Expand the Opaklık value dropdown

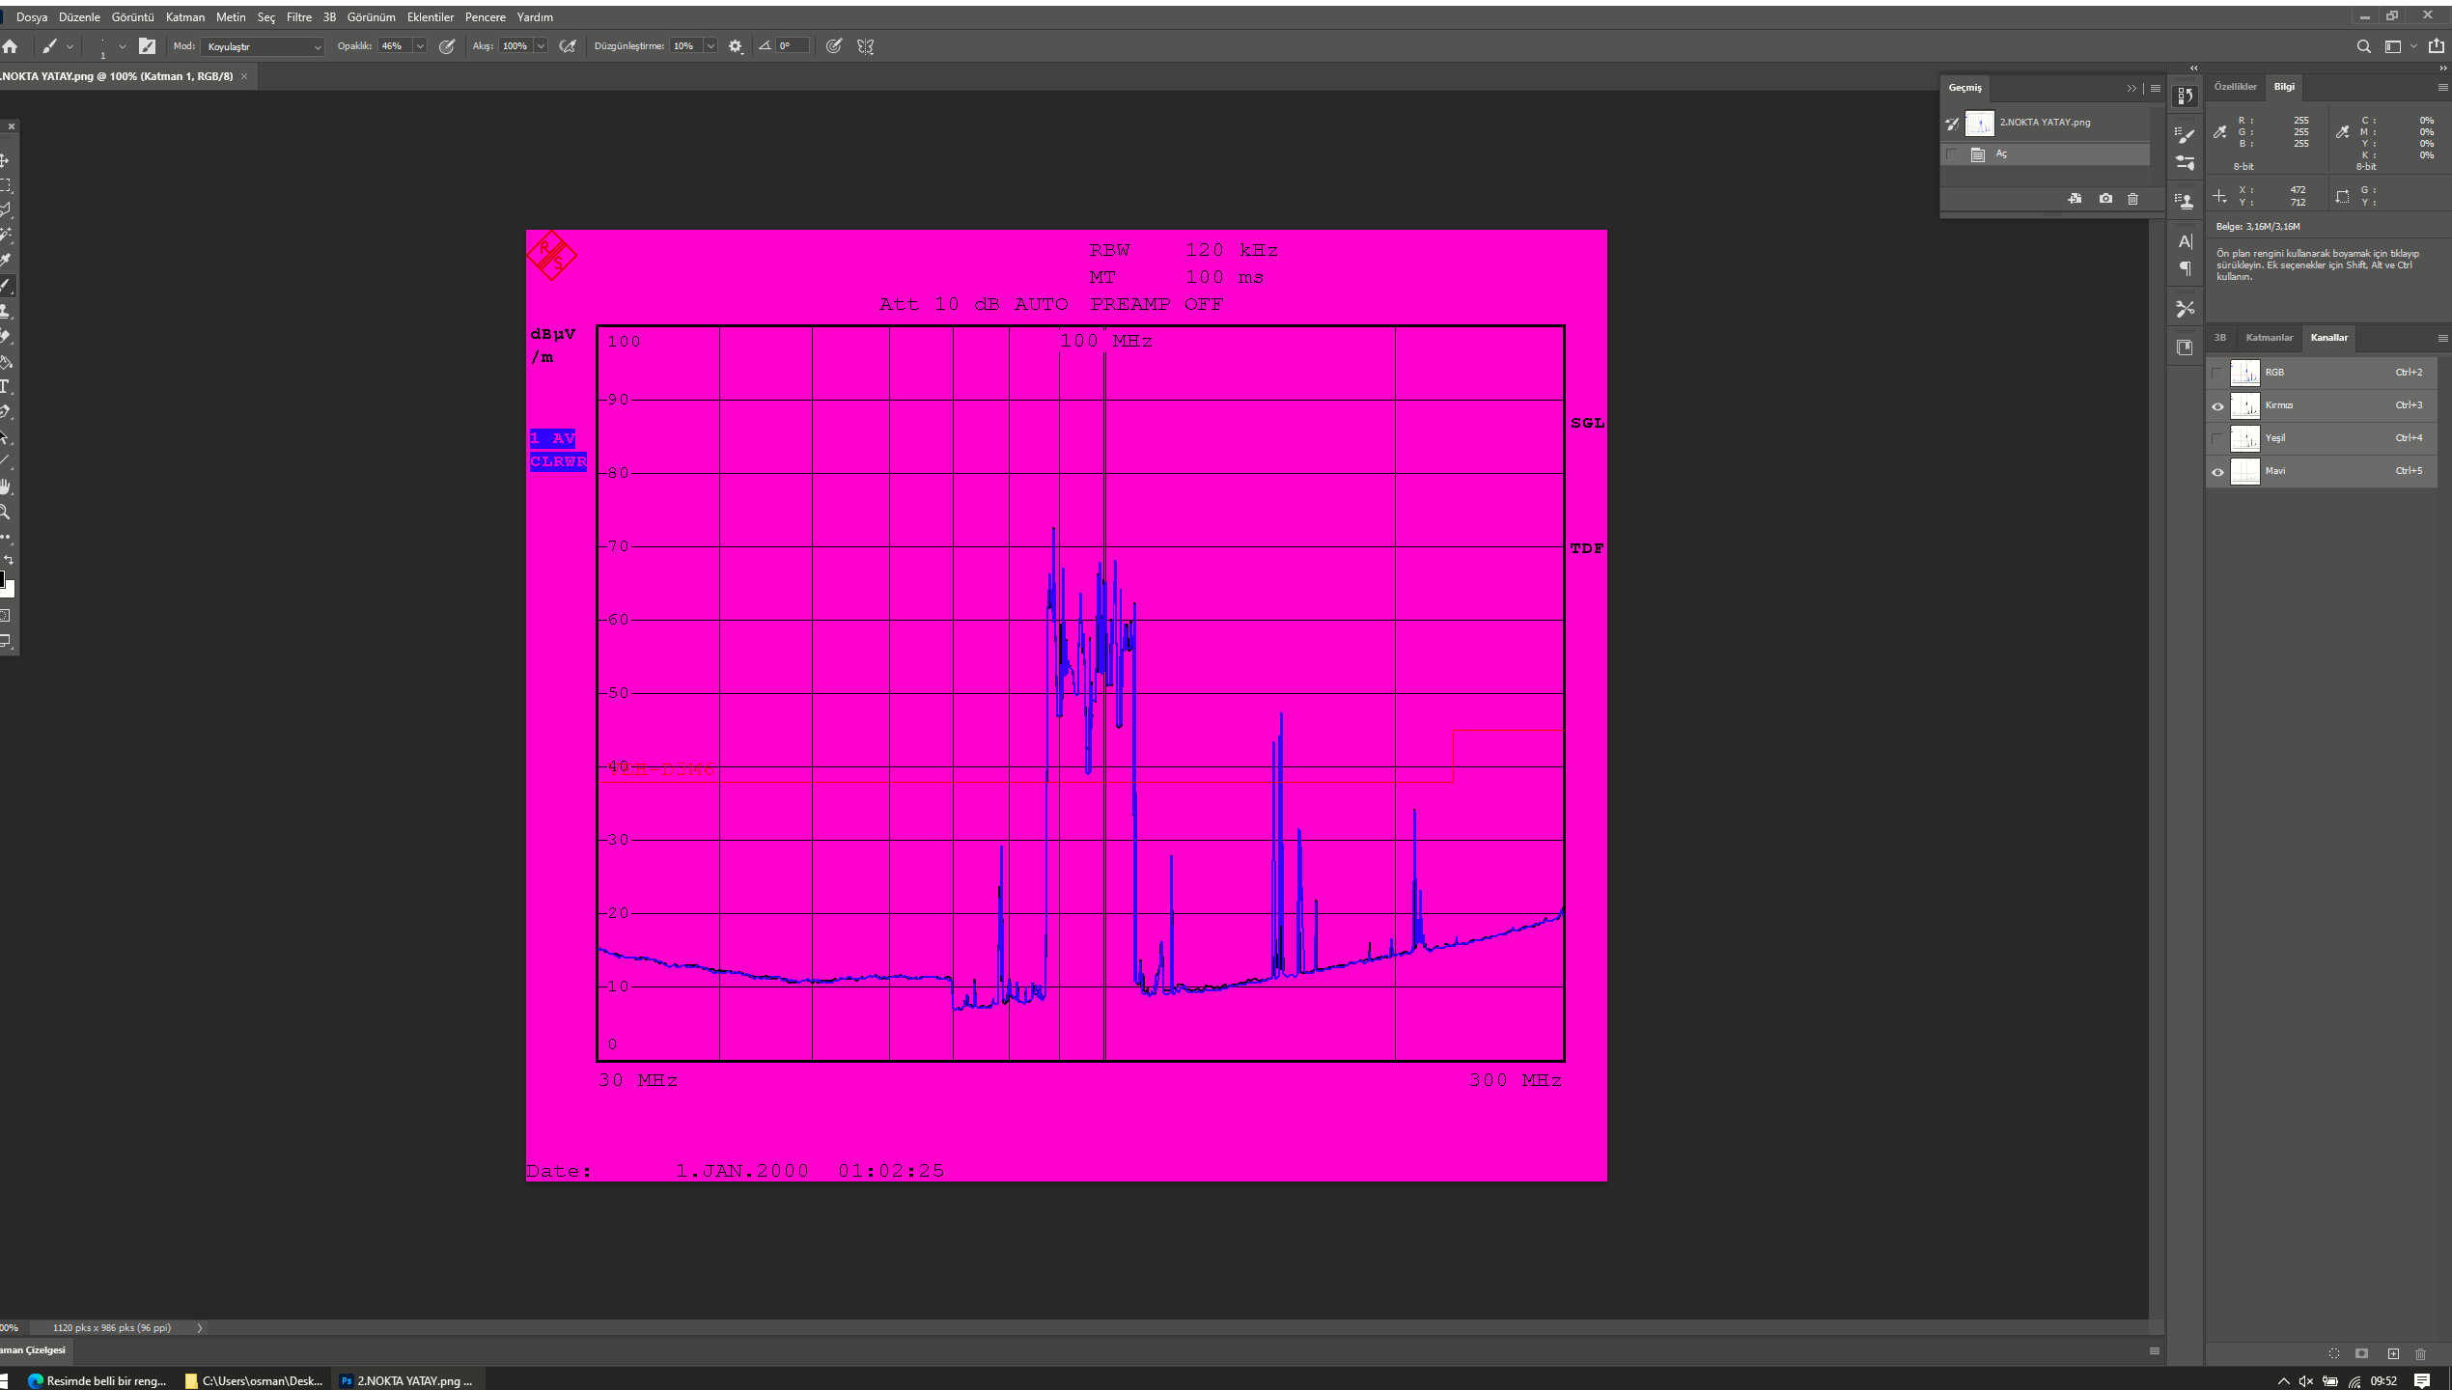[420, 46]
